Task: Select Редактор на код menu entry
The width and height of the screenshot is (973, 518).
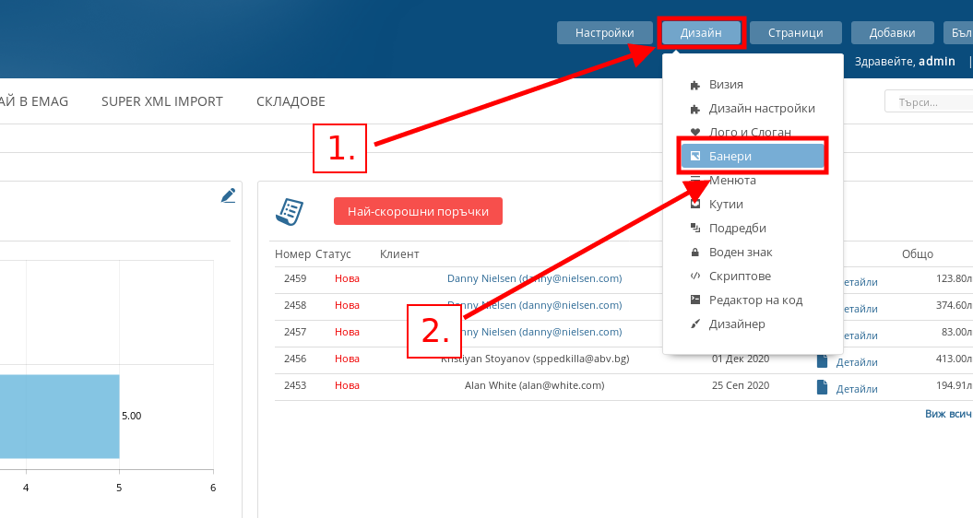Action: tap(755, 300)
